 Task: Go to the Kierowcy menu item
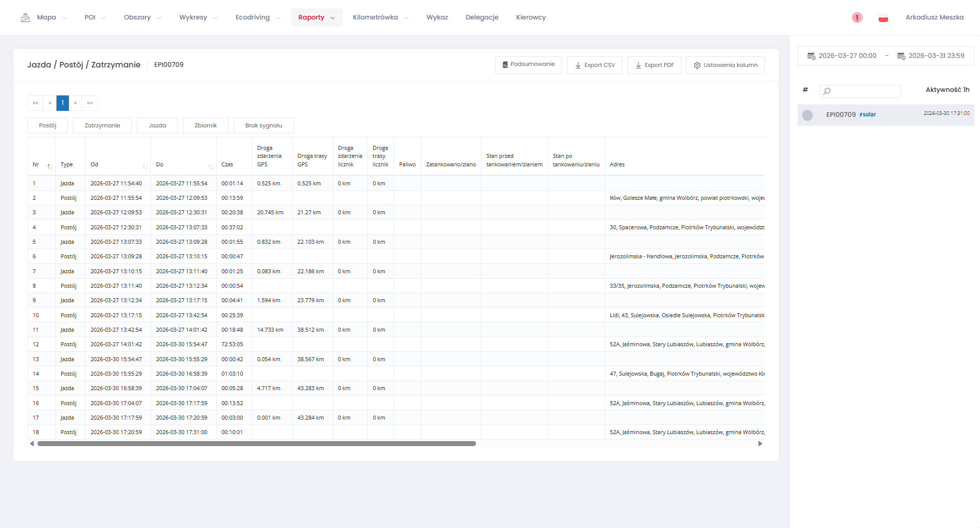530,17
